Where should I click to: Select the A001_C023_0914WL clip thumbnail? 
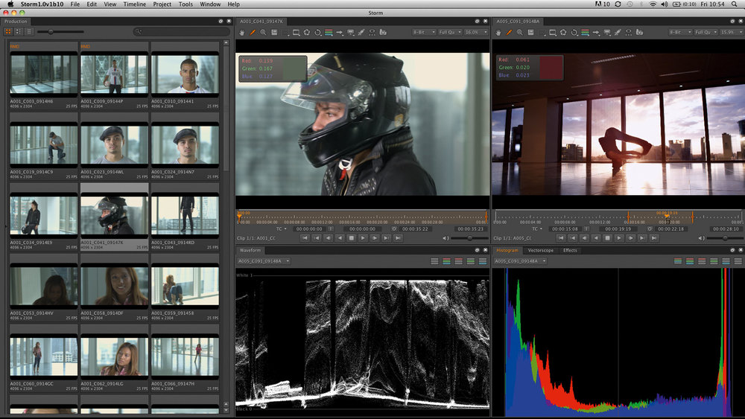point(115,145)
